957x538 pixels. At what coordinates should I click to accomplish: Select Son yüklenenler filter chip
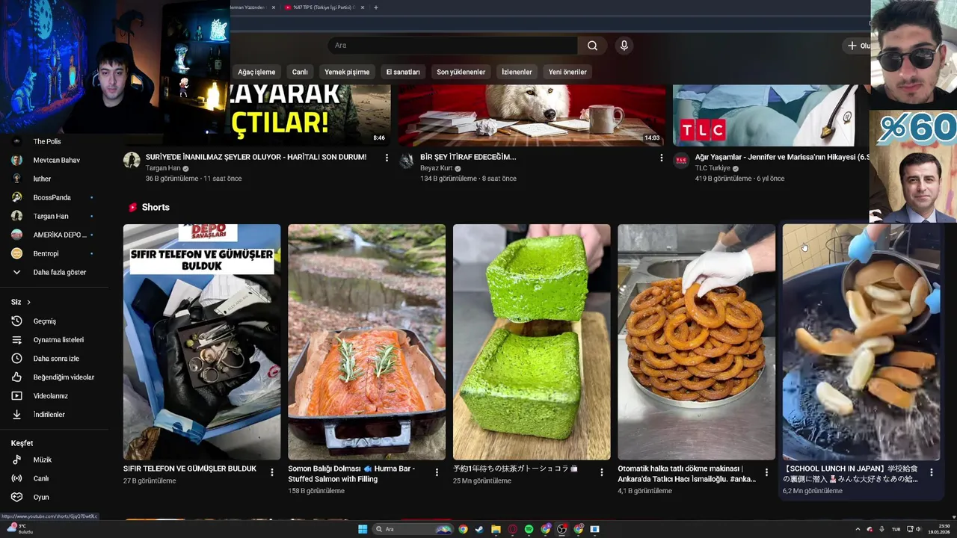coord(461,72)
